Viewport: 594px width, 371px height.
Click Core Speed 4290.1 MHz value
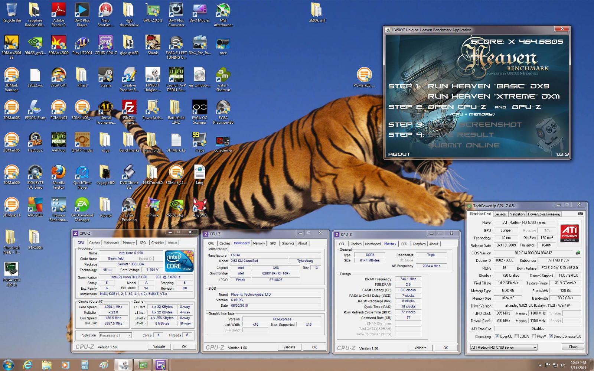113,307
